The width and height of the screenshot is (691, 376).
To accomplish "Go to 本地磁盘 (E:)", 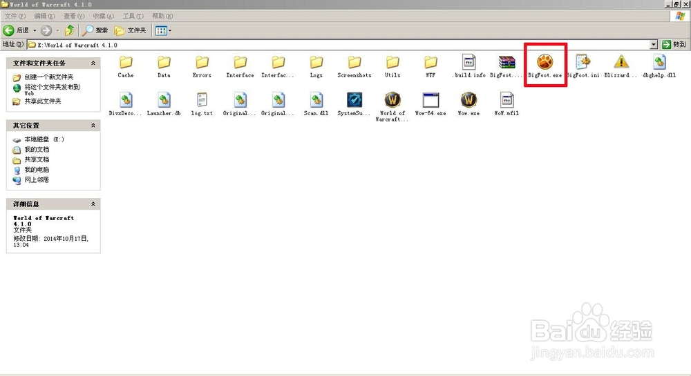I will [x=44, y=139].
